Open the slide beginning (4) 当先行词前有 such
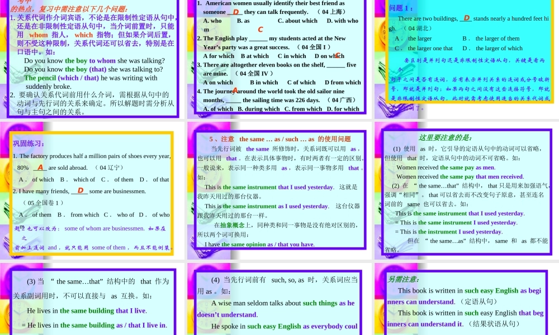 [280, 299]
